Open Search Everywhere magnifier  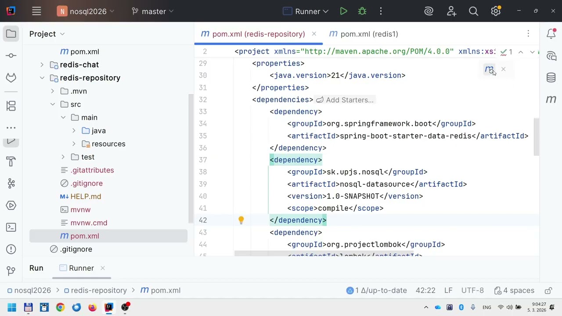point(473,11)
